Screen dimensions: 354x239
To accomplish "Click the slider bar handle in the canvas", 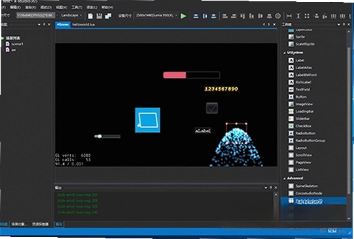I will click(x=99, y=136).
